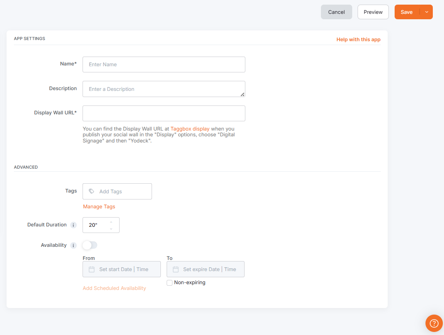Open the Save button dropdown arrow
This screenshot has height=335, width=444.
pyautogui.click(x=427, y=12)
